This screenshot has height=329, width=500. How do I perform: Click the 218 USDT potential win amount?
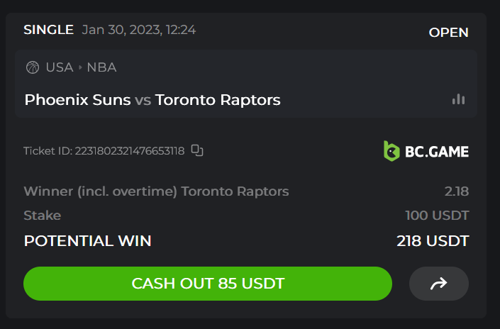(433, 241)
